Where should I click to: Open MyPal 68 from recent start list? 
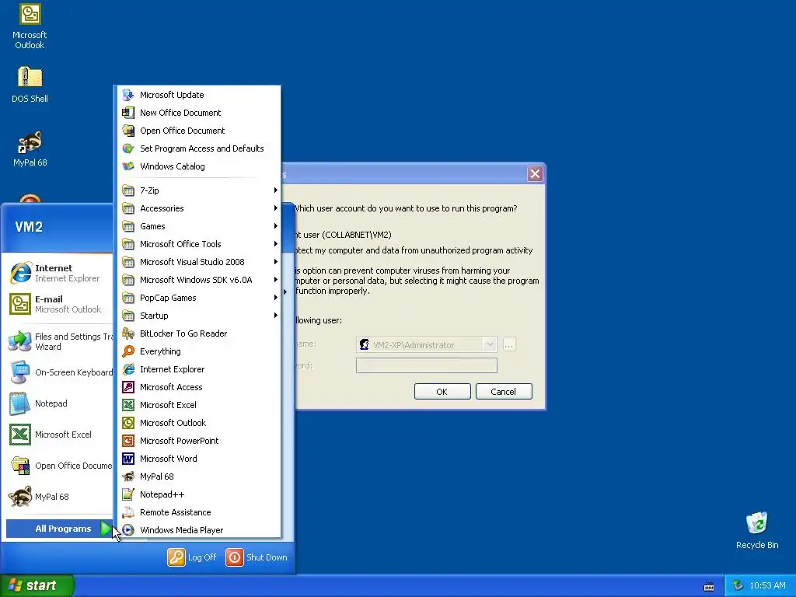click(x=60, y=497)
